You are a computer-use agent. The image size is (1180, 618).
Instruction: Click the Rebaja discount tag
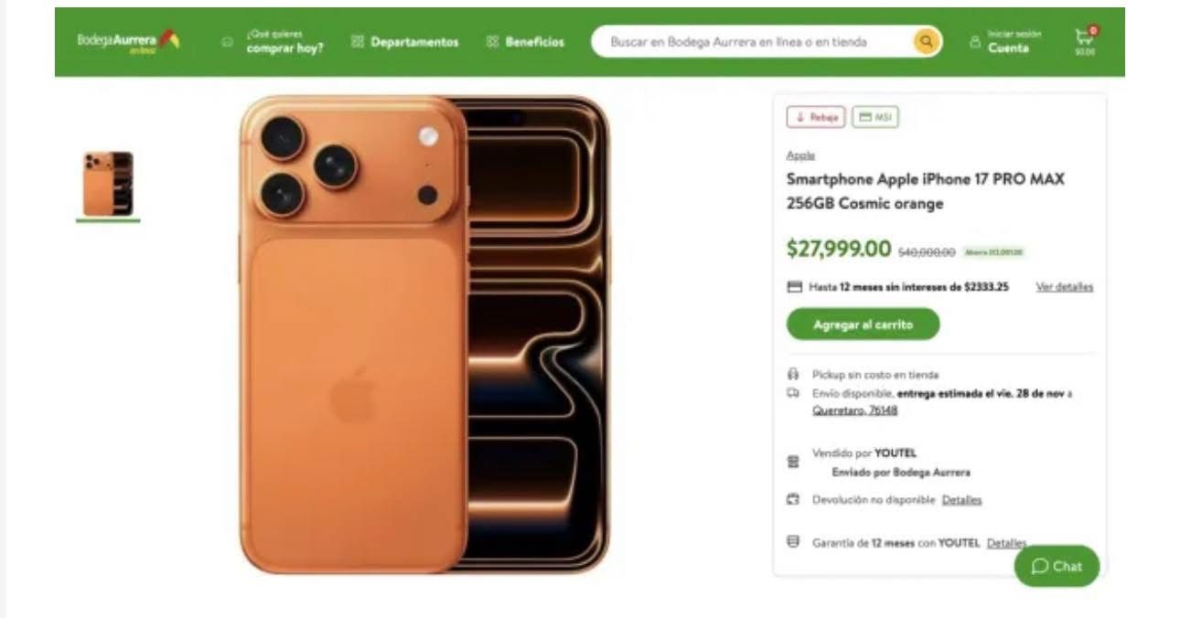point(816,117)
